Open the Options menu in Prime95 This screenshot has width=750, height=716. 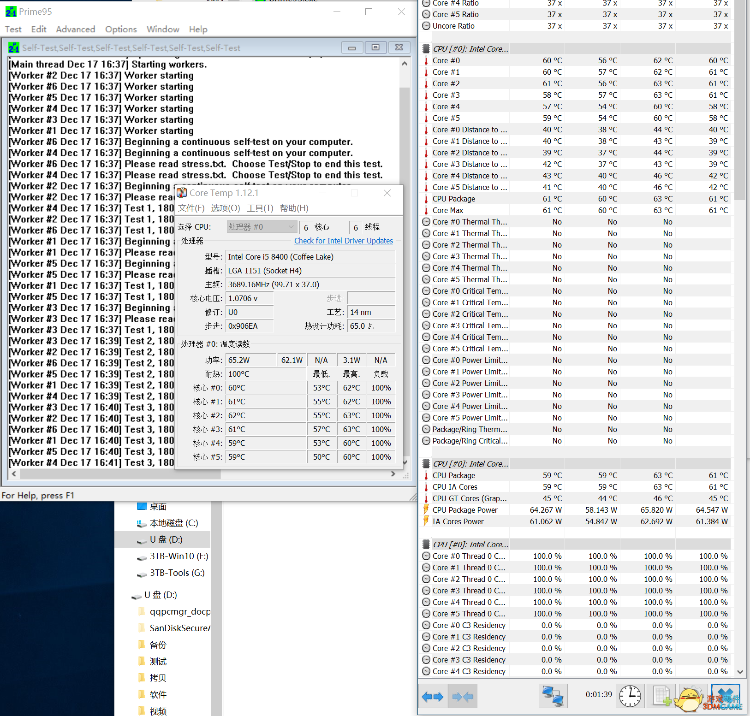(x=121, y=29)
